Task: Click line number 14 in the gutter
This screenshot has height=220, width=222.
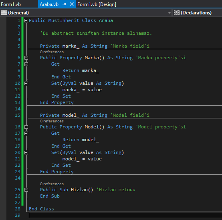Action: 18,109
